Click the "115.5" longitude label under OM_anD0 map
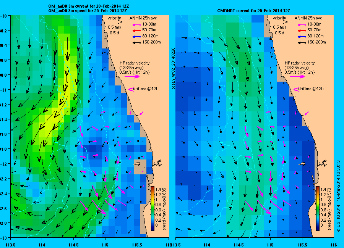Screen dimensions: 344x248 pos(137,245)
